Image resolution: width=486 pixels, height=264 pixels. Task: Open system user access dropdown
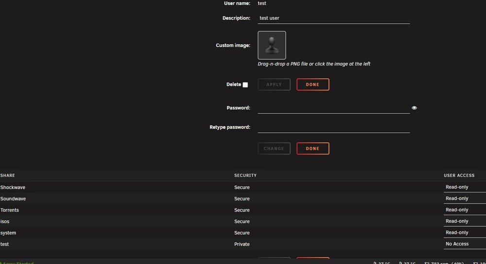(x=465, y=233)
